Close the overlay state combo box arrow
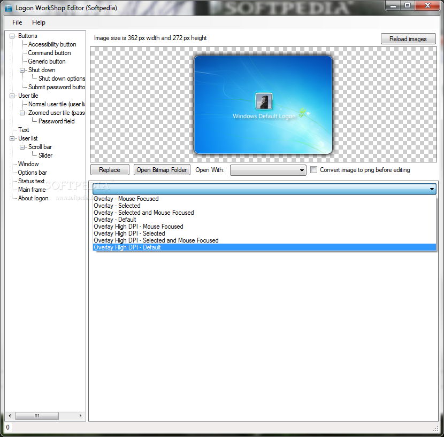 coord(432,189)
